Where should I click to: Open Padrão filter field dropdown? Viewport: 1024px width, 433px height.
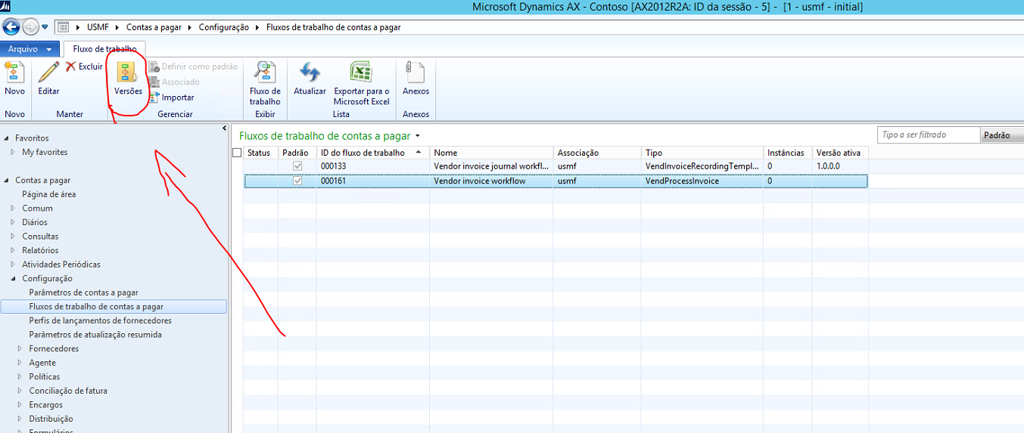(1001, 135)
